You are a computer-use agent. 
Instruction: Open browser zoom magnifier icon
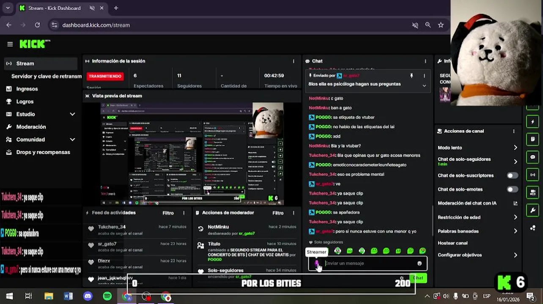pyautogui.click(x=428, y=25)
